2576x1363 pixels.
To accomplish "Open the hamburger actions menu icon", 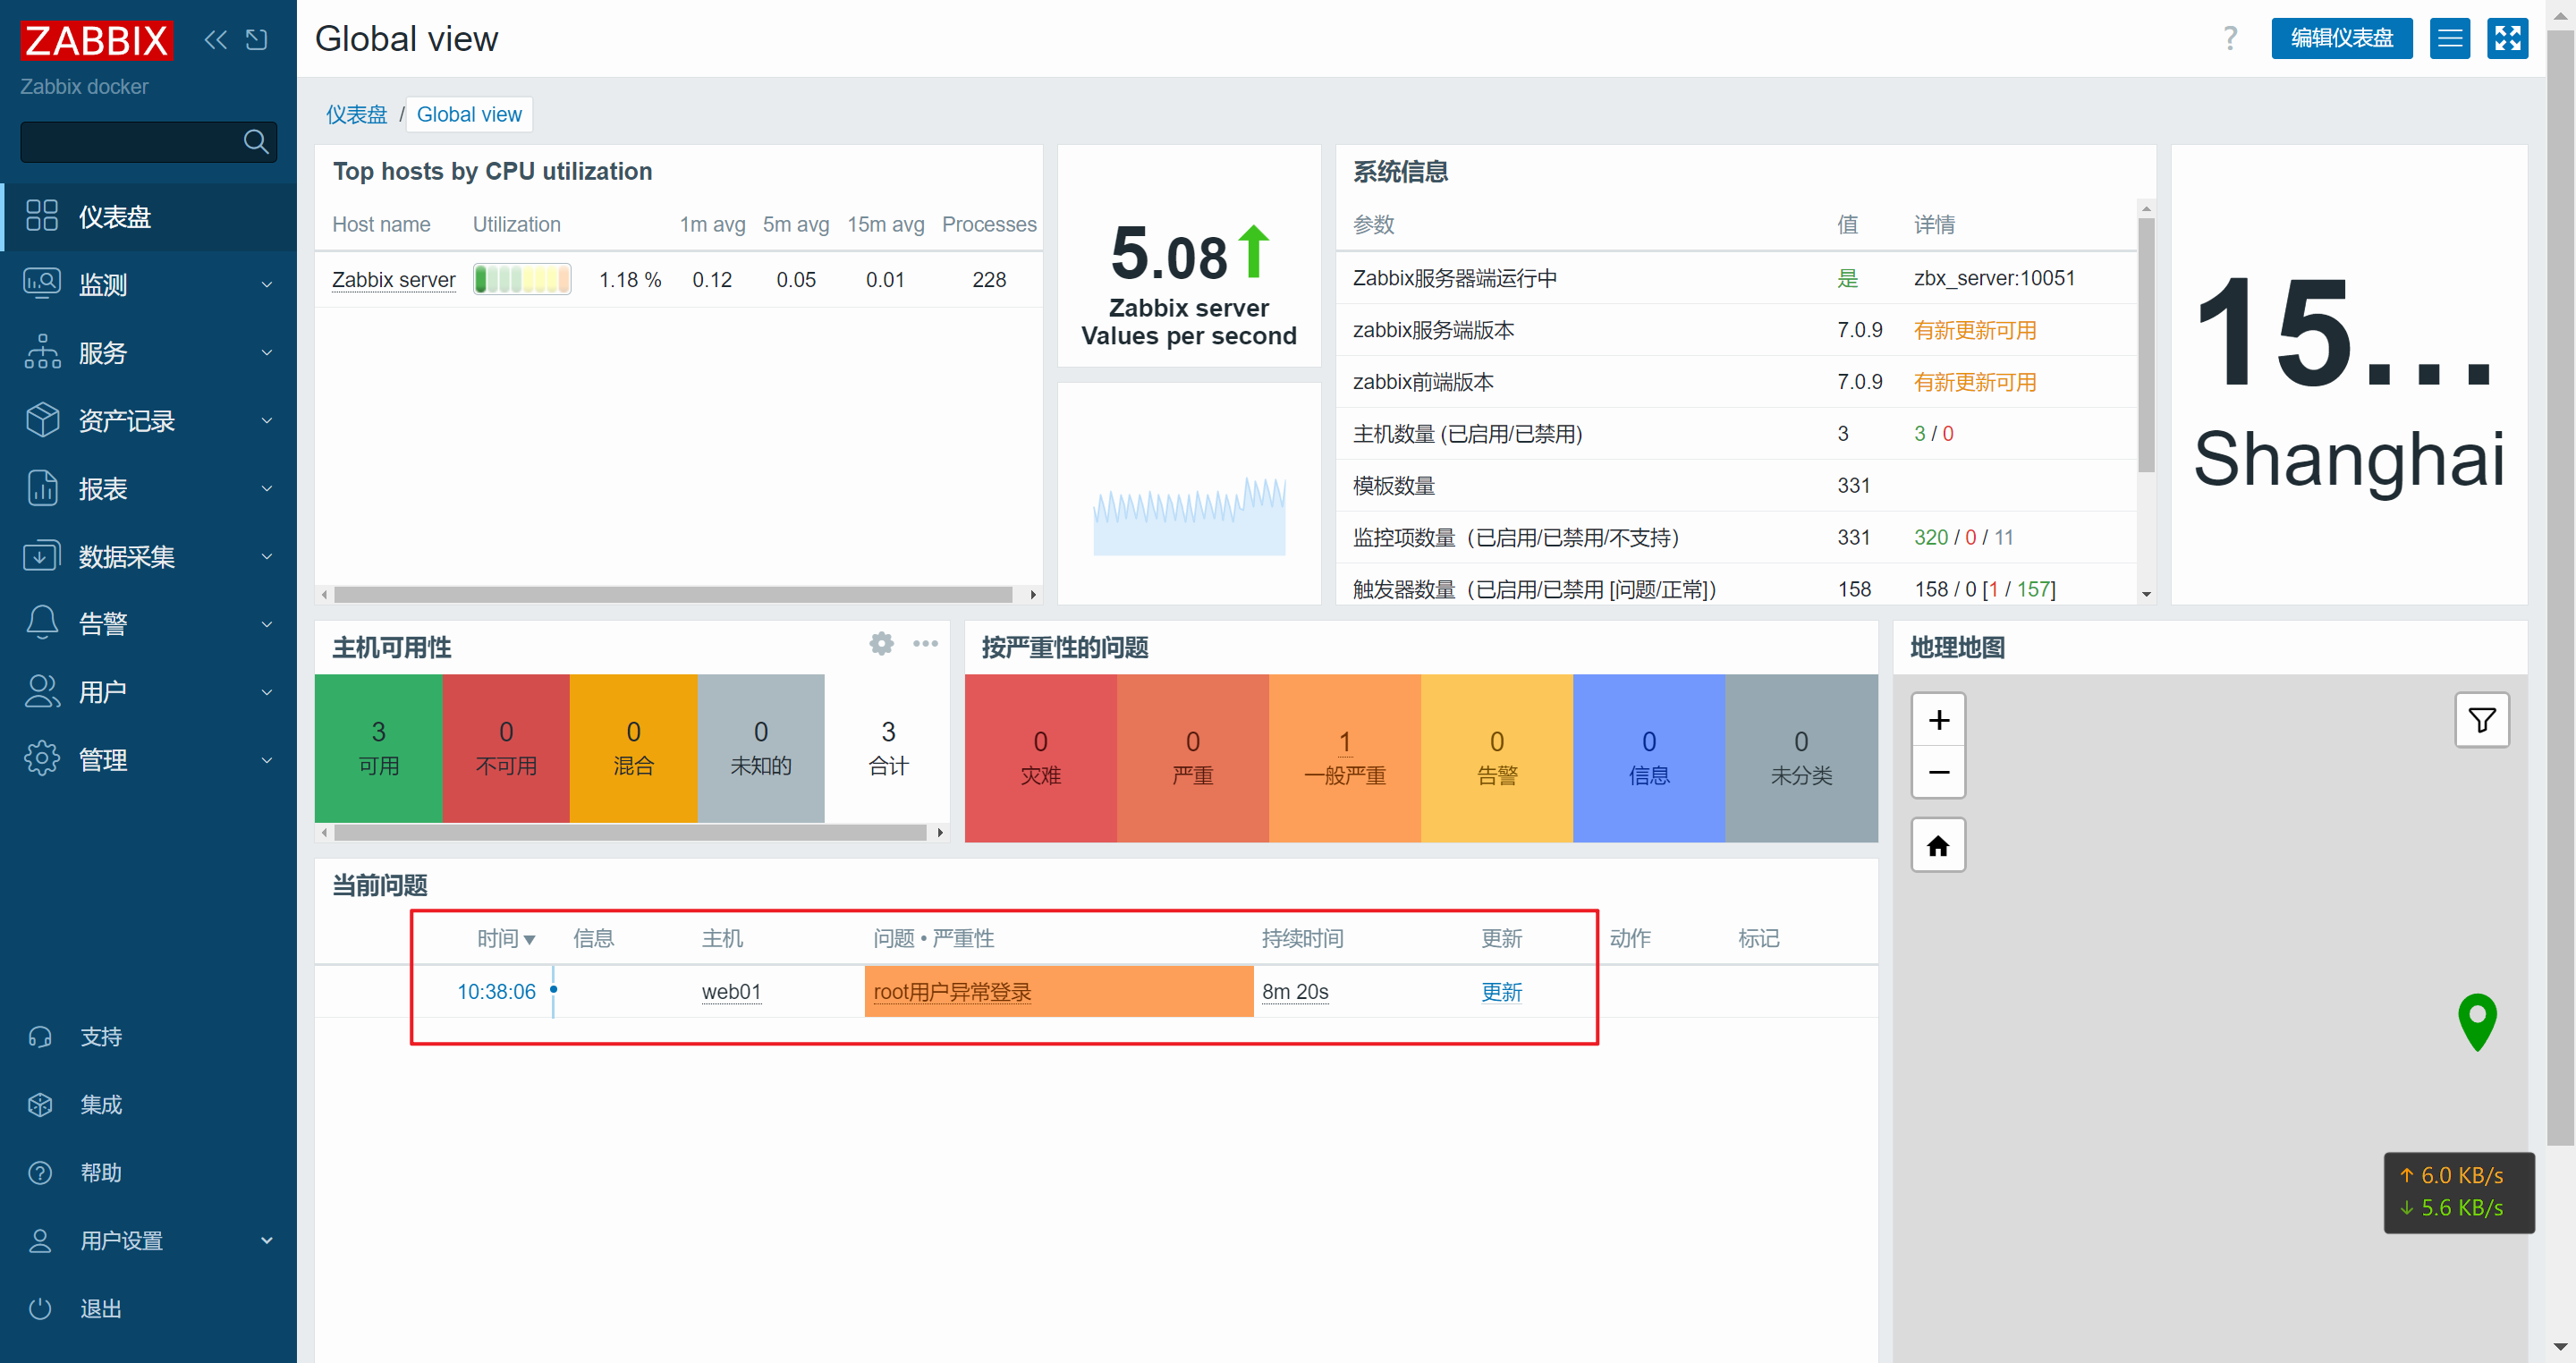I will [x=2450, y=39].
